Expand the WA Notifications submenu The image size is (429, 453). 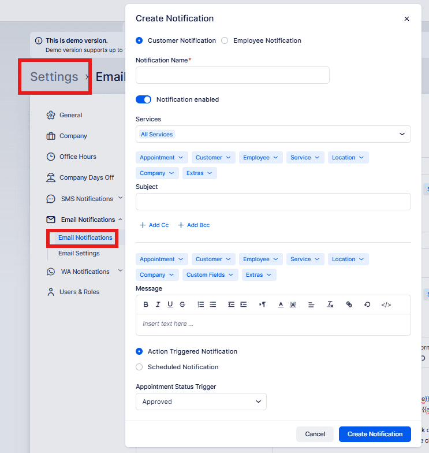coord(120,270)
